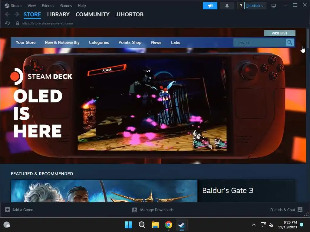310x232 pixels.
Task: Open Windows notification bell in taskbar
Action: click(302, 225)
